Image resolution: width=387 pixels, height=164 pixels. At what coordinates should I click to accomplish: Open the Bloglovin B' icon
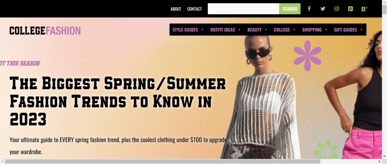(x=364, y=9)
